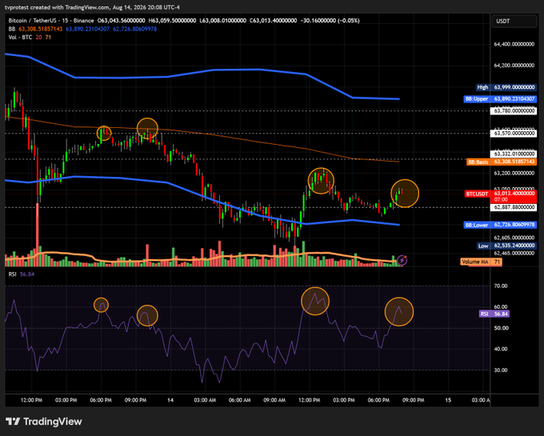
Task: Select the BB indicator legend label
Action: click(12, 29)
